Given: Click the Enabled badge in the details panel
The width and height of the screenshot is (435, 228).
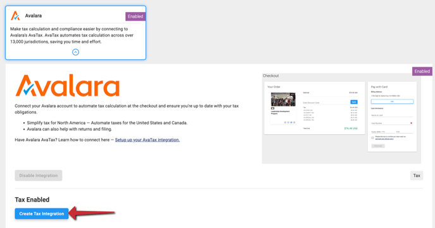Looking at the screenshot, I should (x=422, y=71).
